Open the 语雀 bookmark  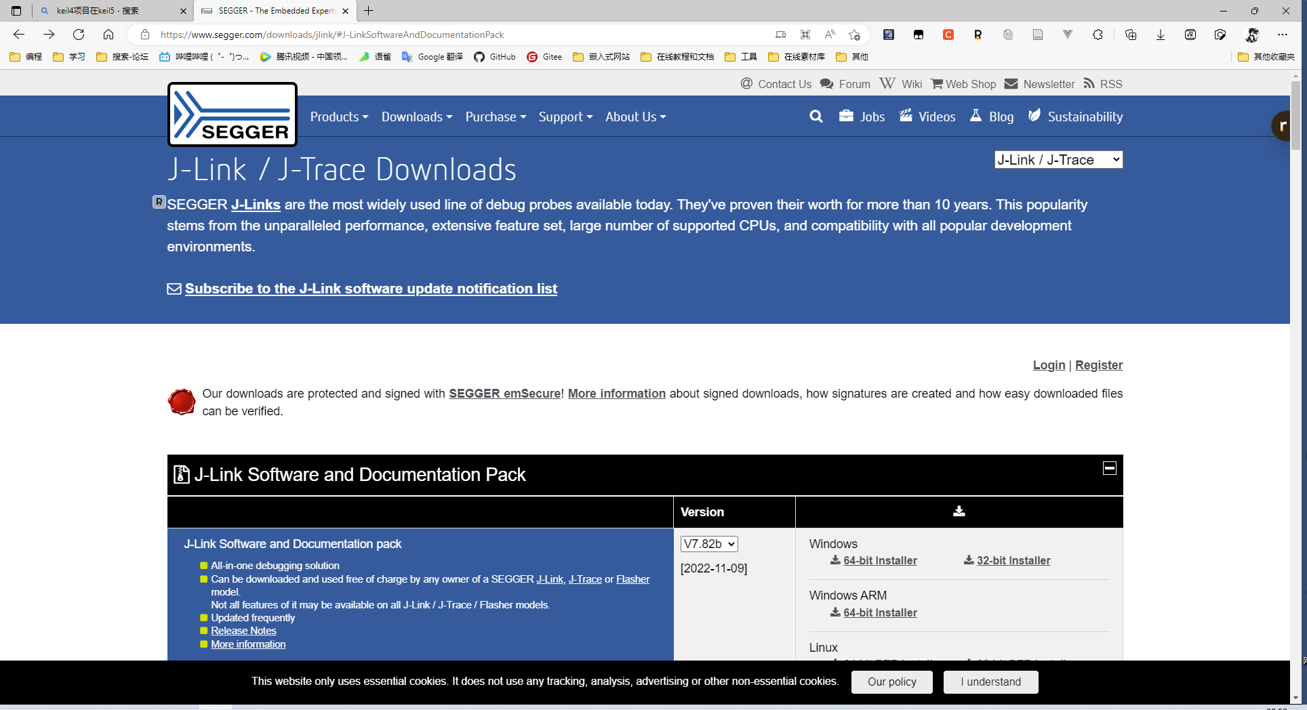(x=375, y=57)
